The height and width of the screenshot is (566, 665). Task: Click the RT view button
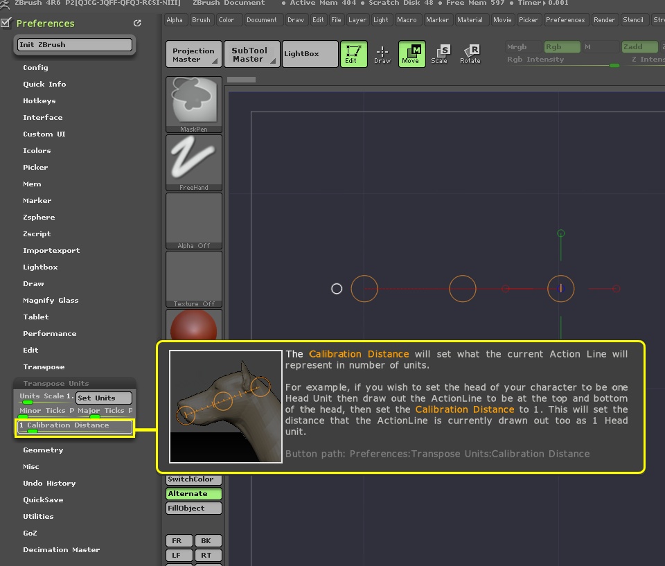209,555
